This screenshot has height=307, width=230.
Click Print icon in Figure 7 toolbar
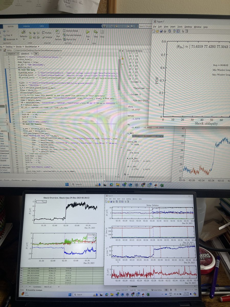pyautogui.click(x=165, y=31)
